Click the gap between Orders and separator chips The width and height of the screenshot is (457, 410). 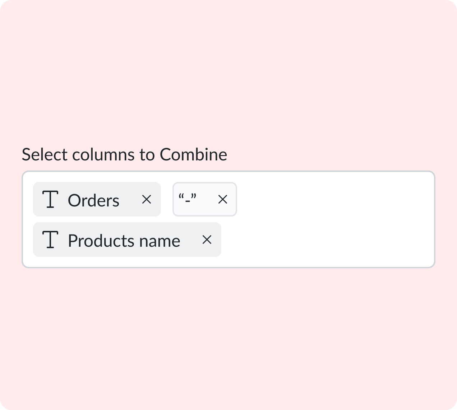[167, 200]
